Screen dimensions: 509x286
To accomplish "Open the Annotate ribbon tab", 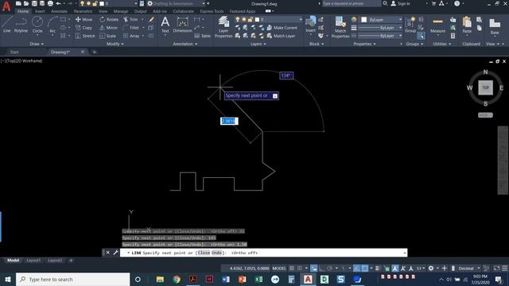I will [59, 11].
